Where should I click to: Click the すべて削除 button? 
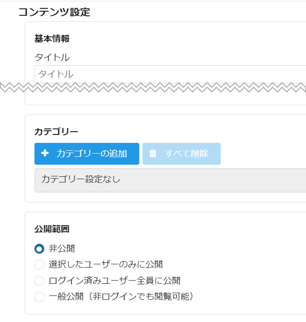182,154
